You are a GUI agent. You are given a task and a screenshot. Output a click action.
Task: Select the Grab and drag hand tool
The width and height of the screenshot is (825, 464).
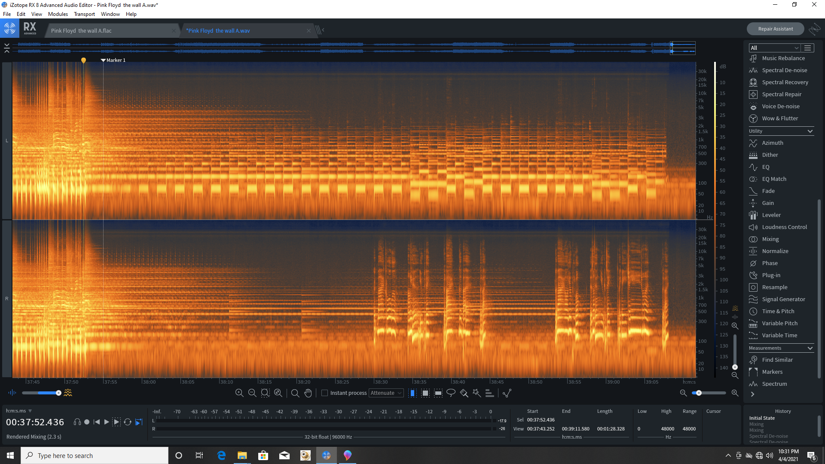[308, 393]
